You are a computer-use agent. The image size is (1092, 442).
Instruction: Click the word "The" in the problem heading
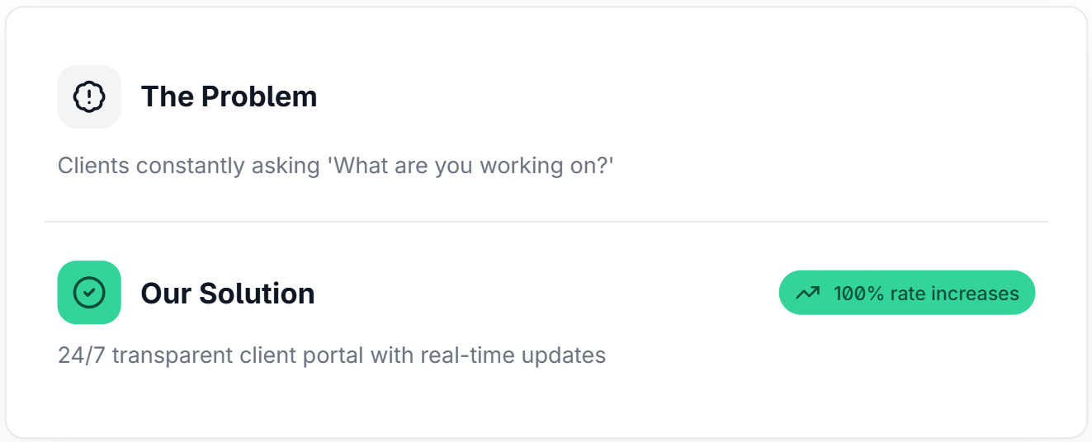168,96
